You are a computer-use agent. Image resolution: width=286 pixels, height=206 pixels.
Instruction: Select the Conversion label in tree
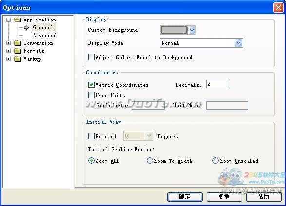click(x=38, y=43)
